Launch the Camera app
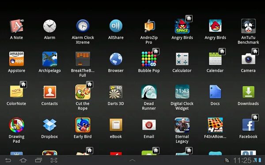Image resolution: width=265 pixels, height=165 pixels. coord(248,59)
